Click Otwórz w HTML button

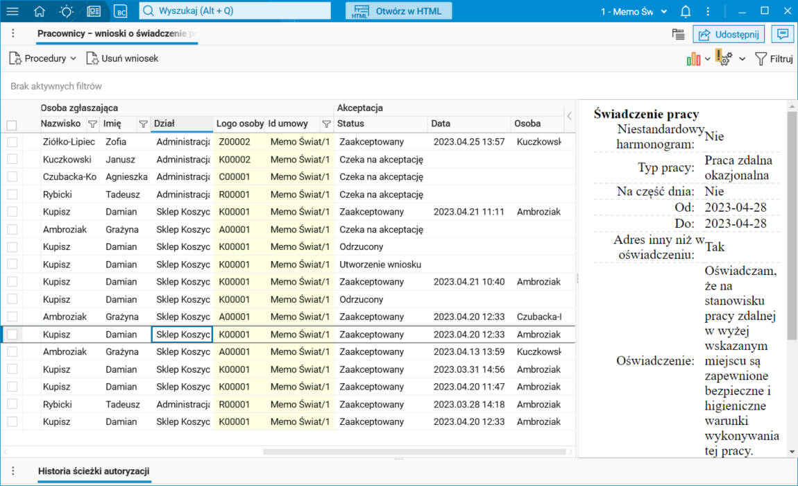[398, 11]
